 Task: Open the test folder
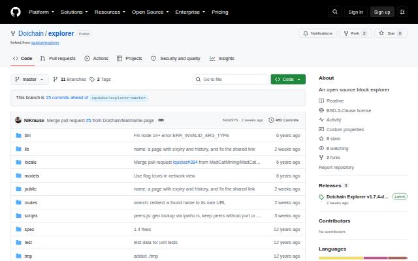point(28,242)
